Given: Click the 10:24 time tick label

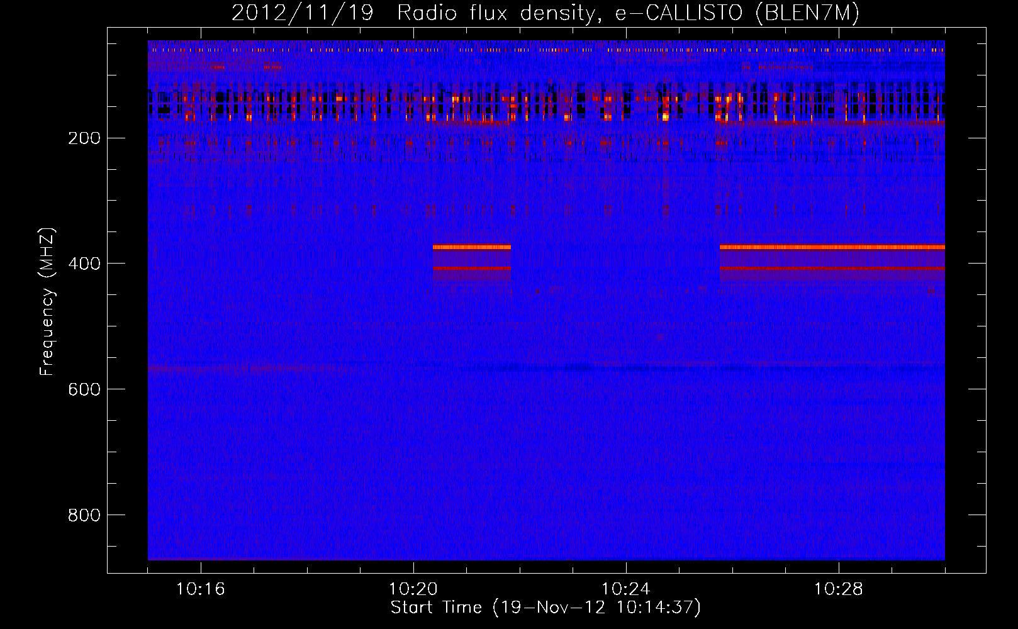Looking at the screenshot, I should (626, 589).
